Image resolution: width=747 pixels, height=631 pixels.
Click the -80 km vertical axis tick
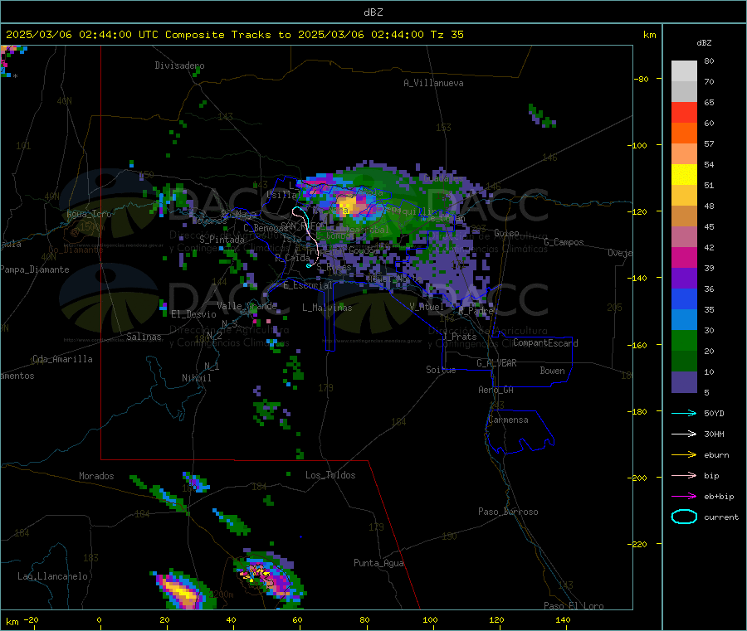tap(642, 79)
